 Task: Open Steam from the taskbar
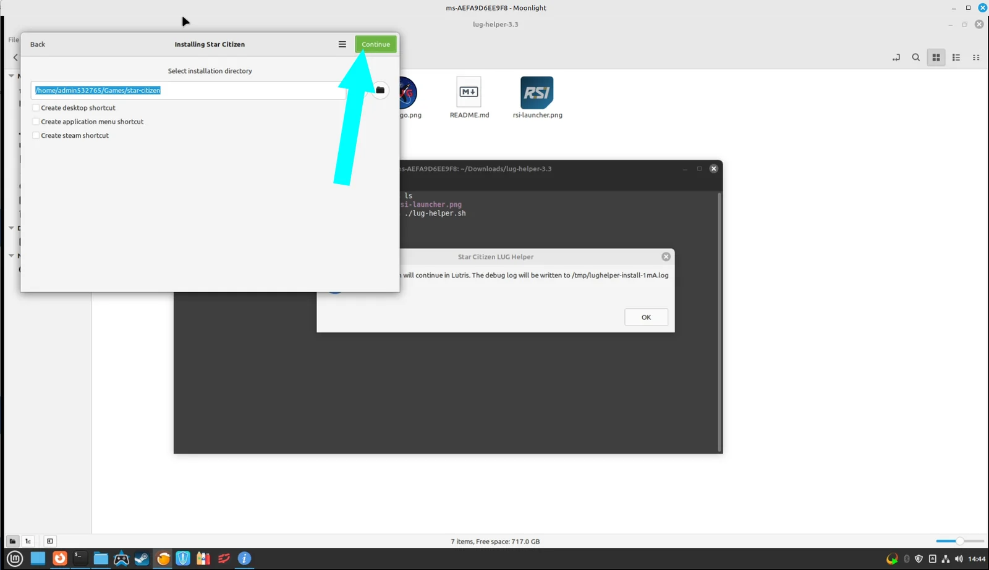(142, 559)
